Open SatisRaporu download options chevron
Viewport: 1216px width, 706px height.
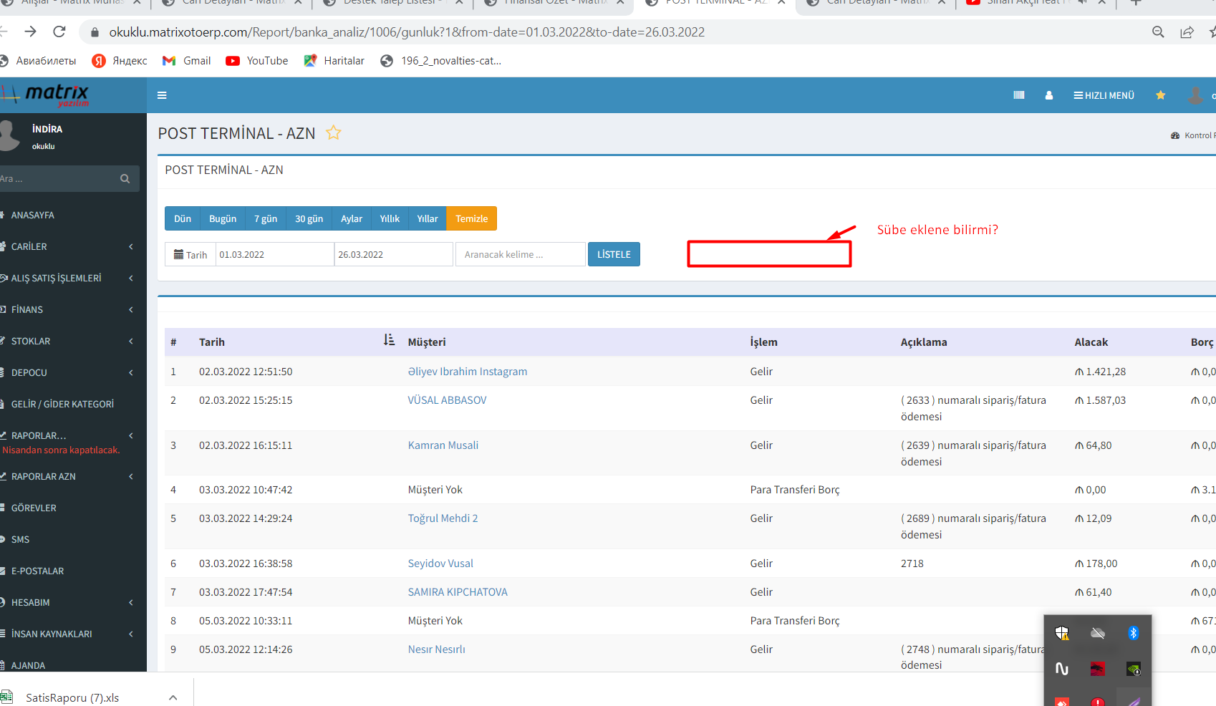(173, 697)
